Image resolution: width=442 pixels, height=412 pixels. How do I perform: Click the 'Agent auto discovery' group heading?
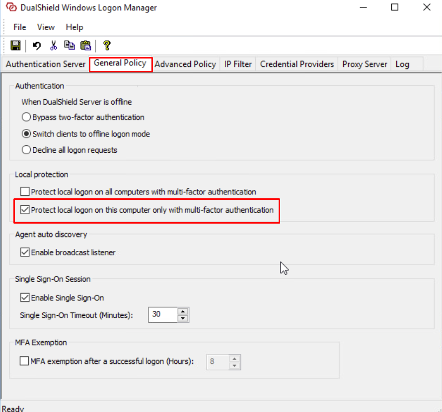(x=51, y=235)
